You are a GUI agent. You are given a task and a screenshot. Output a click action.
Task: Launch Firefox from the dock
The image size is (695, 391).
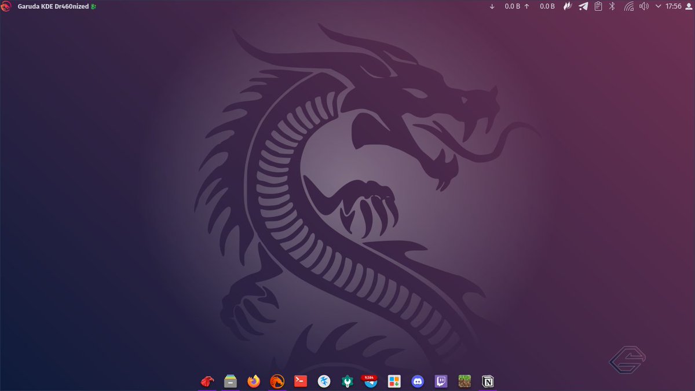[254, 381]
